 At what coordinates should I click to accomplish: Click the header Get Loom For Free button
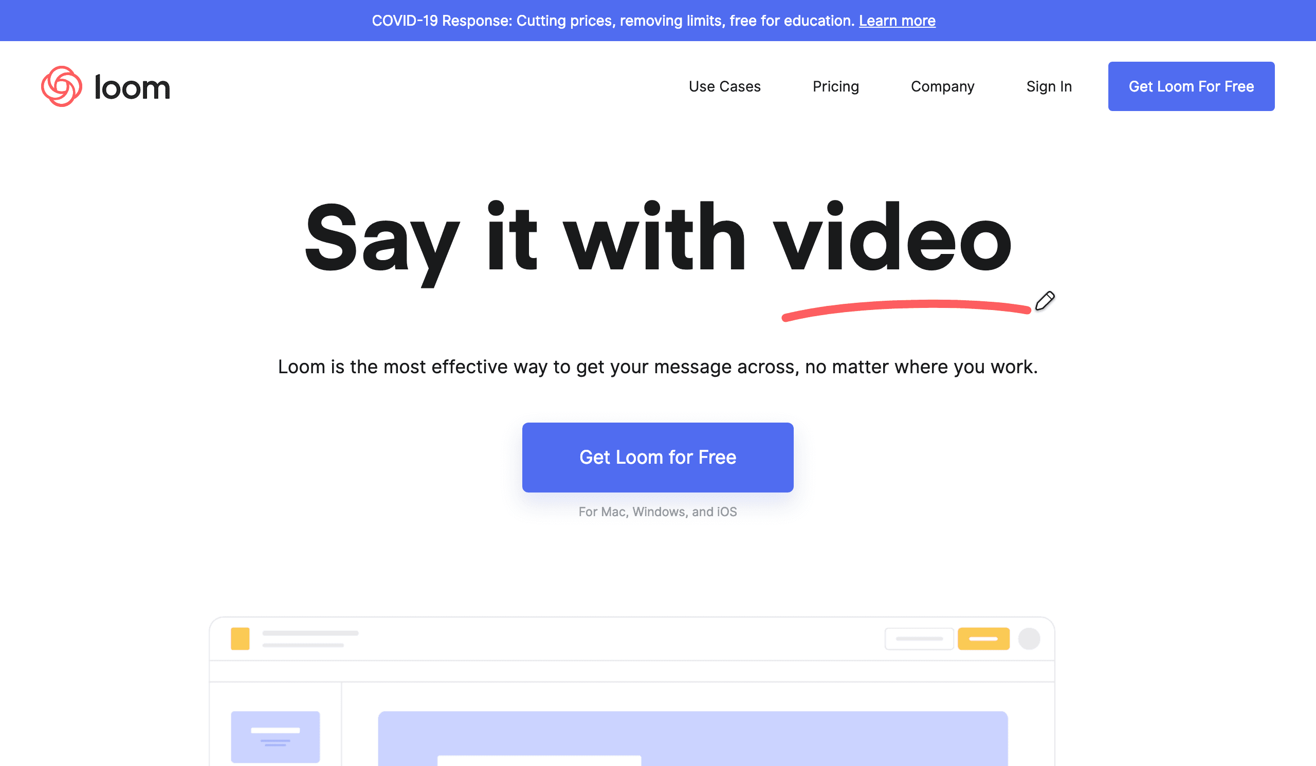pyautogui.click(x=1191, y=86)
